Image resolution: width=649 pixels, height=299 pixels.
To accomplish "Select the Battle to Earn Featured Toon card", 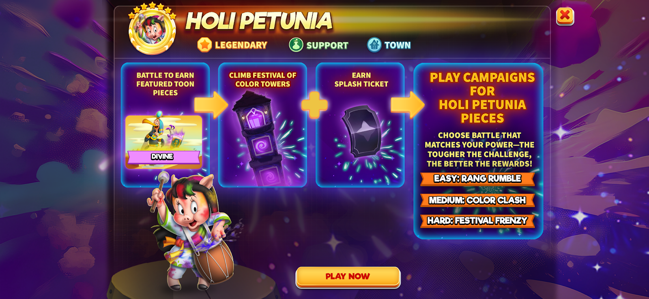I will click(165, 125).
